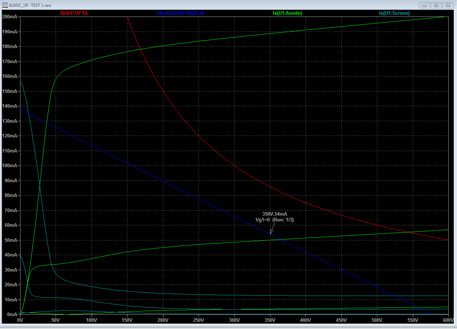
Task: Restore down the waveform plot window
Action: (436, 5)
